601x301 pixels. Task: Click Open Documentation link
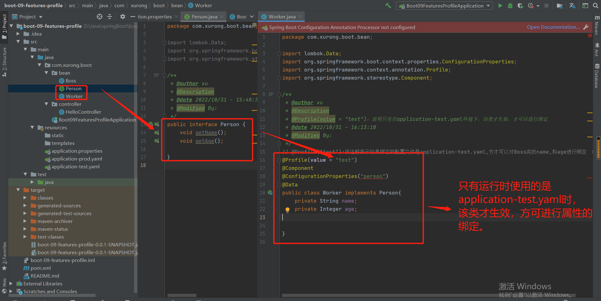click(x=553, y=27)
